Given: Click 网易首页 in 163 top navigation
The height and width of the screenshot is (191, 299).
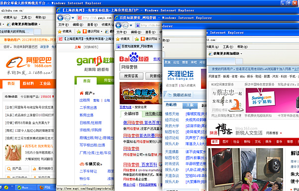Looking at the screenshot, I should click(x=214, y=76).
